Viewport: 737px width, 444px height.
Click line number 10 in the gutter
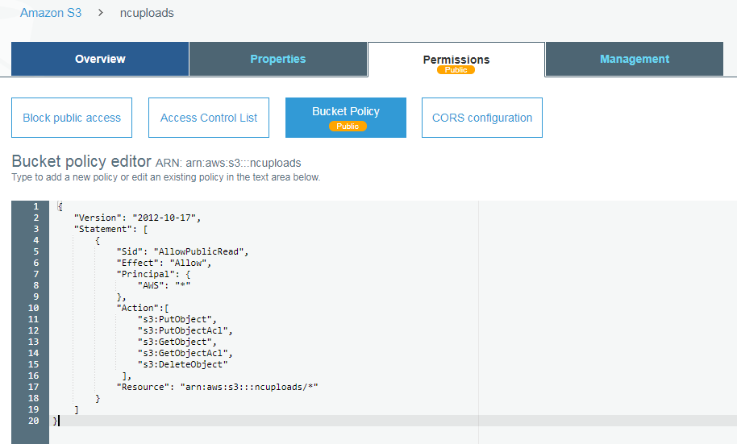pos(33,308)
